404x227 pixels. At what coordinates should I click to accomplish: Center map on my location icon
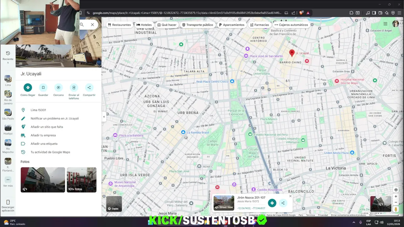396,190
